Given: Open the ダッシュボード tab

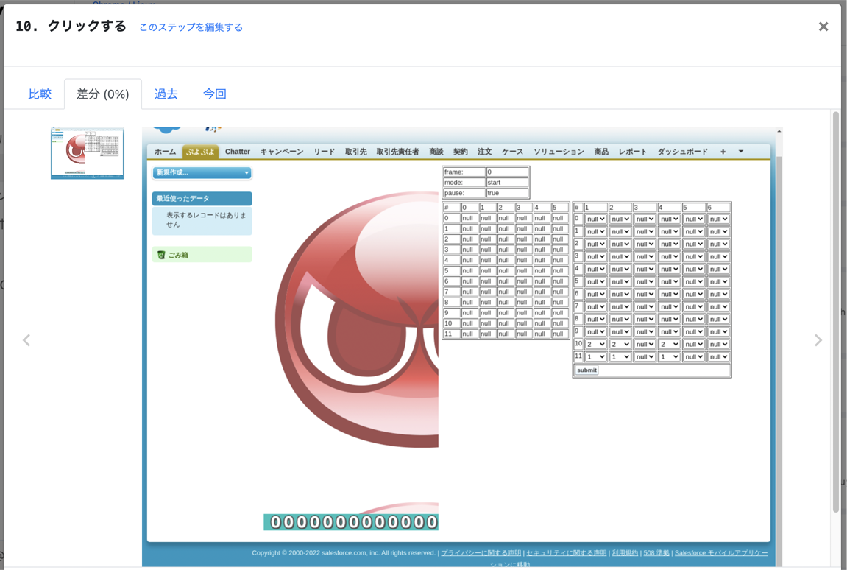Looking at the screenshot, I should (x=682, y=152).
